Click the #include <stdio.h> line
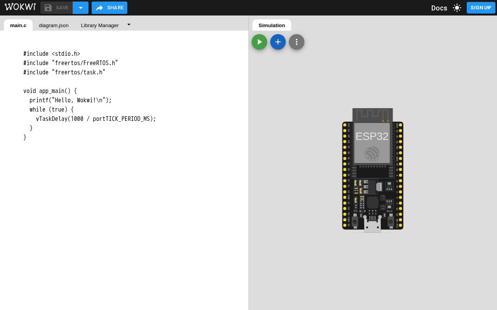This screenshot has width=497, height=310. click(x=52, y=54)
